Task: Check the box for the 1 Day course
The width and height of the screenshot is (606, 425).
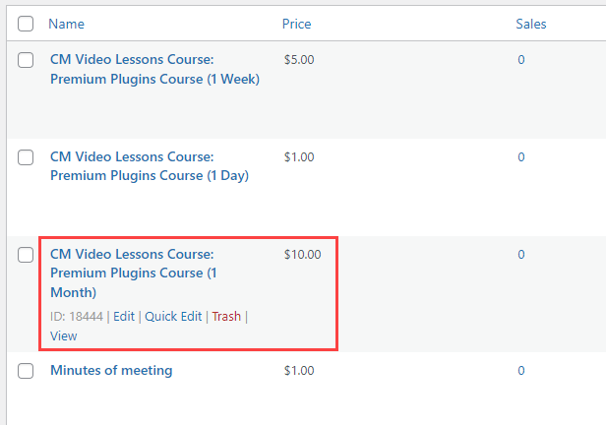Action: [x=26, y=157]
